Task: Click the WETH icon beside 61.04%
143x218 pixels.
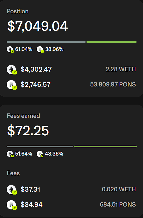Action: click(10, 49)
